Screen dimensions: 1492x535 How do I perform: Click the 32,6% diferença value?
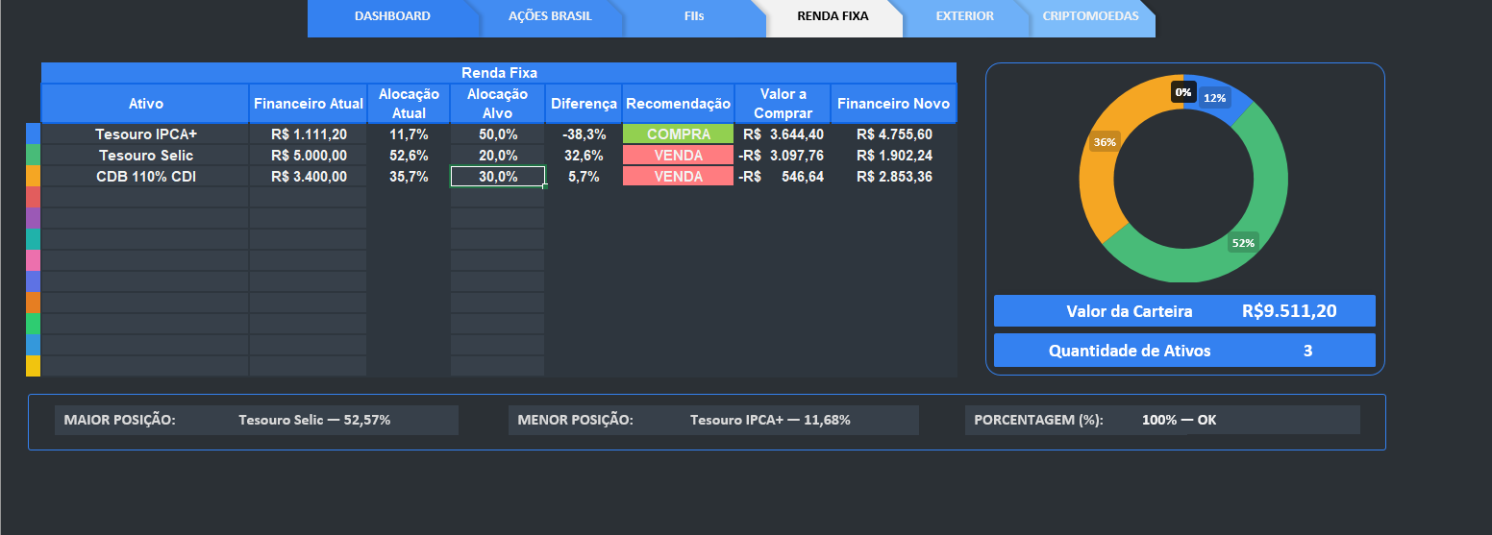(584, 156)
